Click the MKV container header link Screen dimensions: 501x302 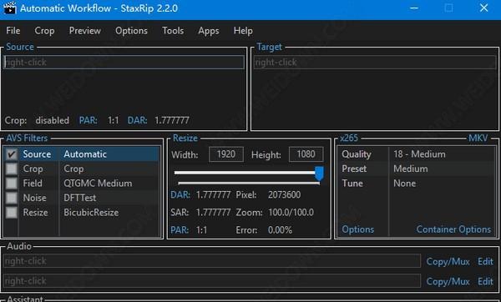coord(478,138)
